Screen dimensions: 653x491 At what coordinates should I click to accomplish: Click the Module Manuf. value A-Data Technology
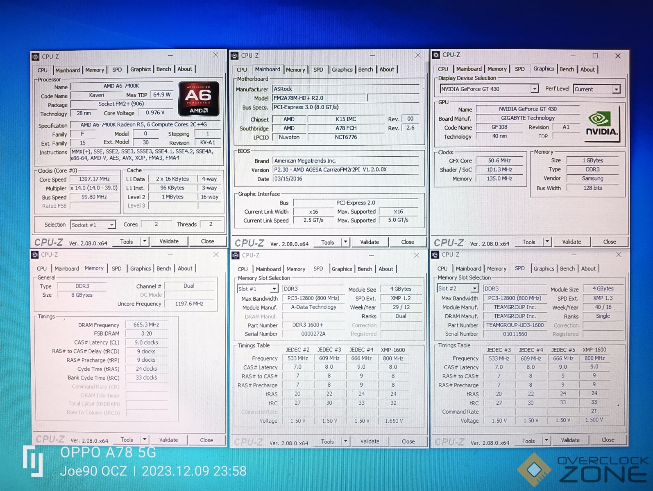point(314,307)
